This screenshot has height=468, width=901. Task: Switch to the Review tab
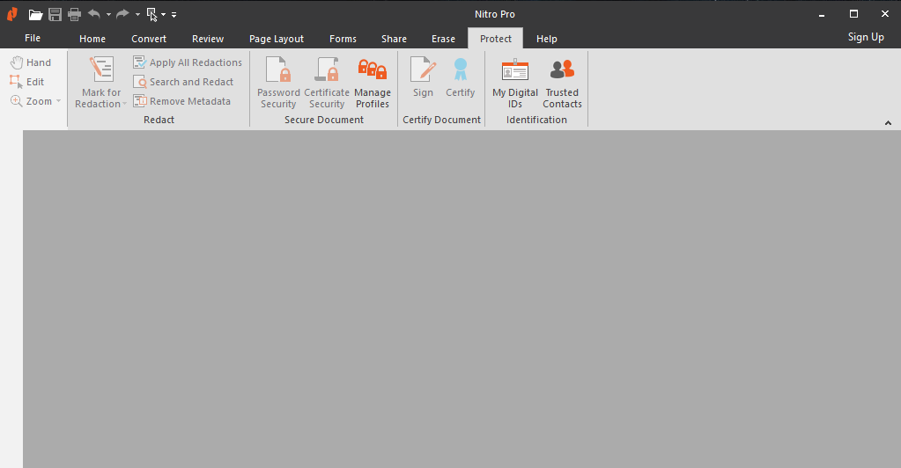point(208,39)
